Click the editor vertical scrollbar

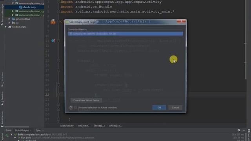[246, 40]
